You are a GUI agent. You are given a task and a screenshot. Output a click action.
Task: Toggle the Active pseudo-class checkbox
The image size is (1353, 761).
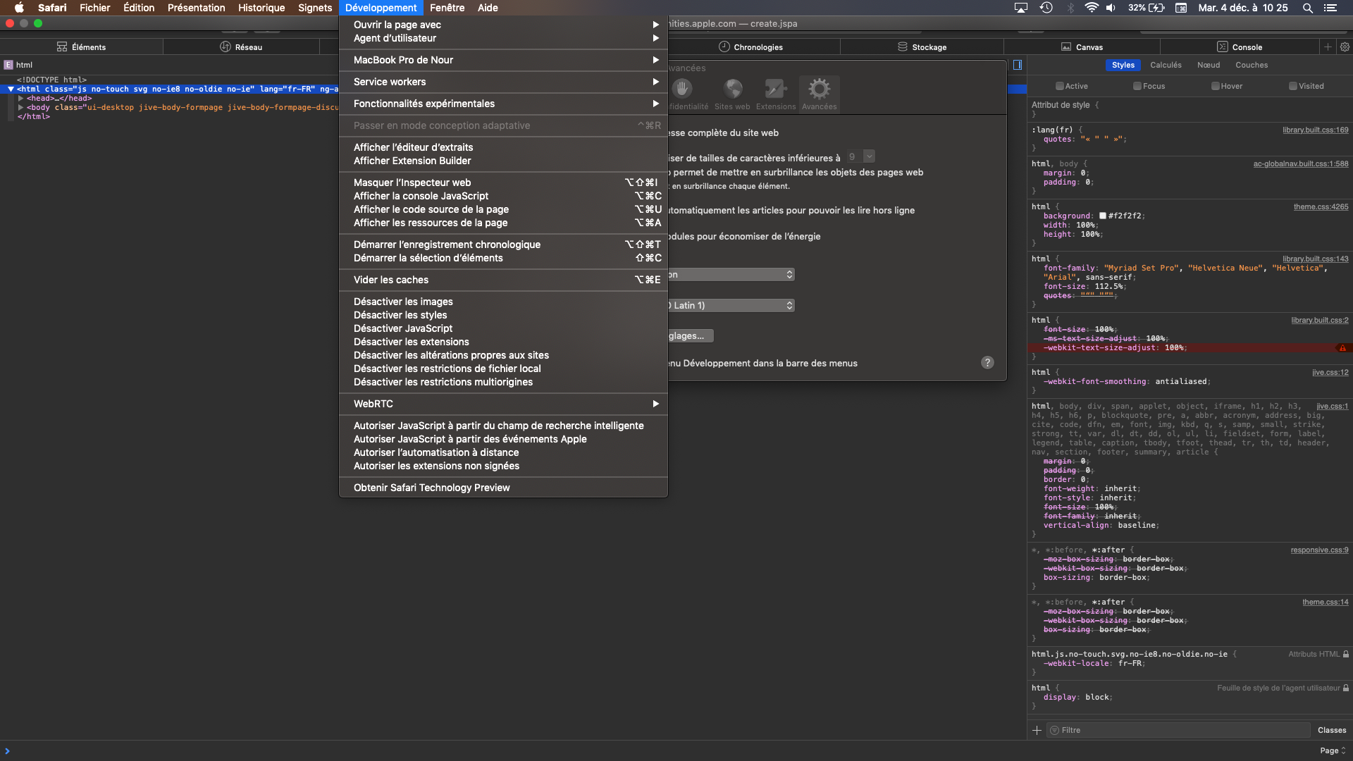tap(1059, 86)
